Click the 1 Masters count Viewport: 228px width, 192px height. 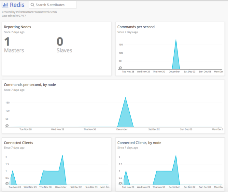coord(7,42)
